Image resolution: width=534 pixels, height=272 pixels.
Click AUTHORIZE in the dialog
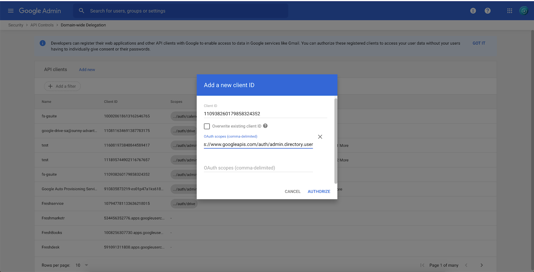pos(319,191)
